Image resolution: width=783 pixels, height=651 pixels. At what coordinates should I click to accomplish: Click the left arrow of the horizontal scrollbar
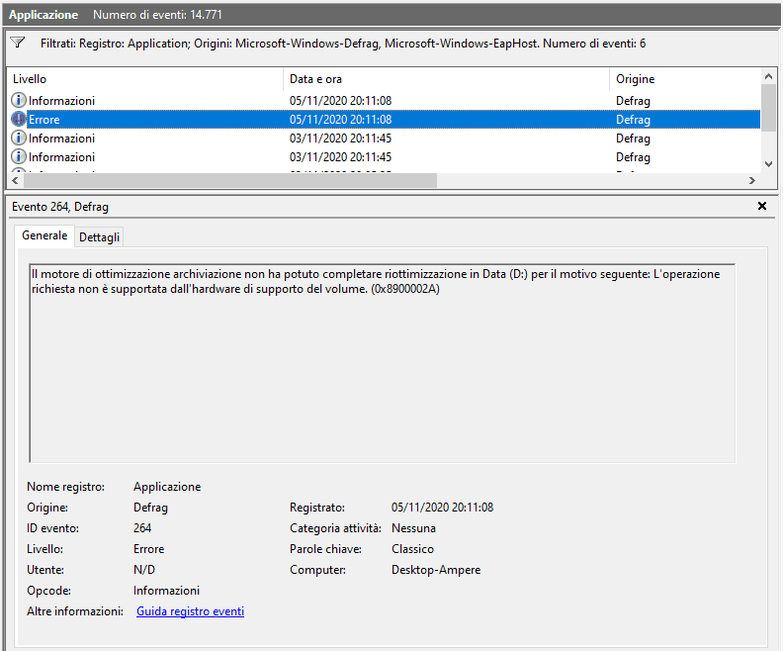point(15,181)
